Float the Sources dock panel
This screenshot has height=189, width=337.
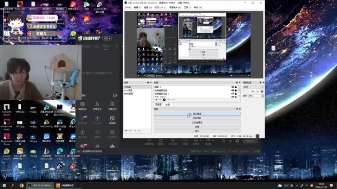[237, 82]
